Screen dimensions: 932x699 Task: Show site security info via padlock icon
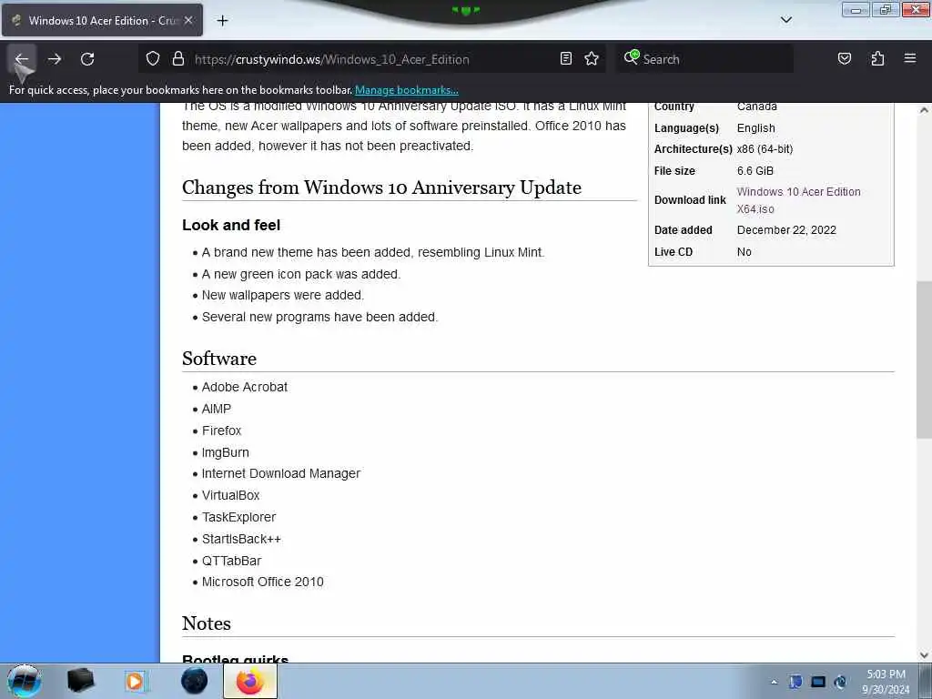point(177,59)
